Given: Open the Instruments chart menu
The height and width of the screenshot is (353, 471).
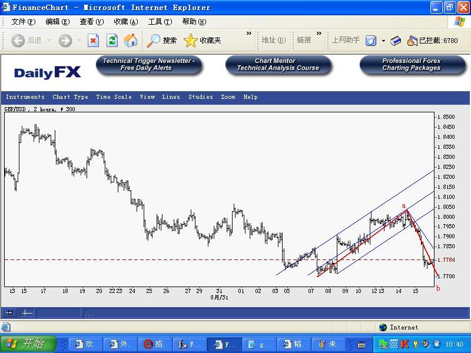Looking at the screenshot, I should 25,97.
